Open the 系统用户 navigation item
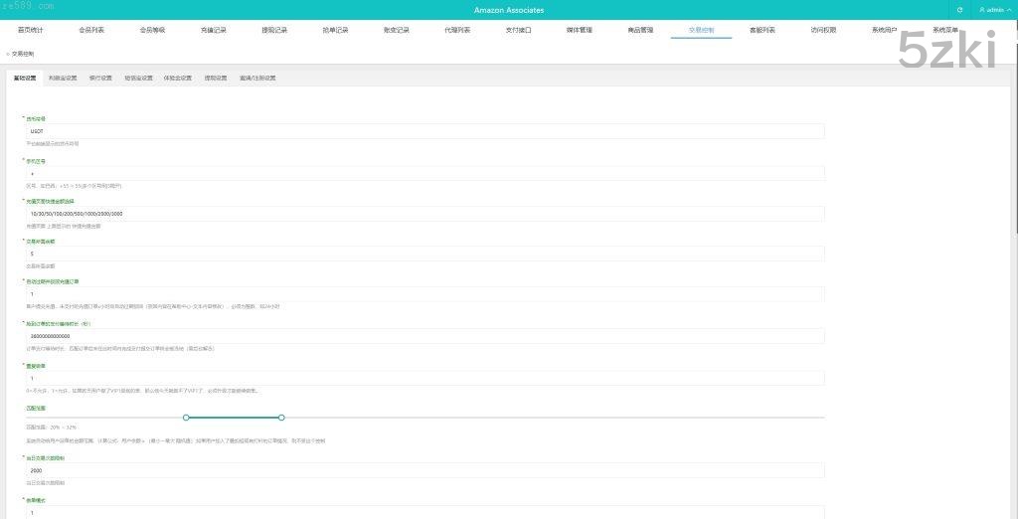 tap(884, 31)
